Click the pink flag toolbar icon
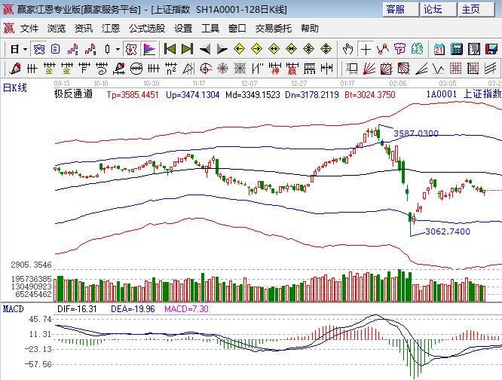 149,49
